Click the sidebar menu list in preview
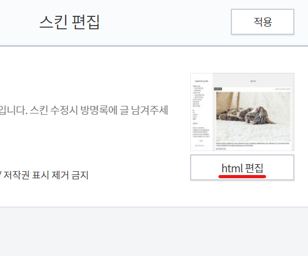Screen dimensions: 308x256 (x=199, y=96)
